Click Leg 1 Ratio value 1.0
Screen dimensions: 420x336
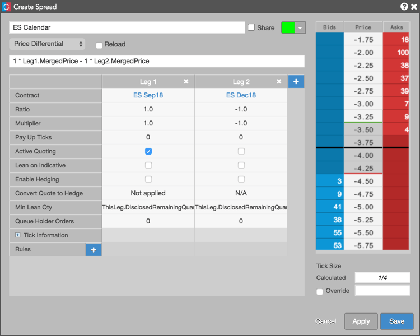tap(148, 109)
